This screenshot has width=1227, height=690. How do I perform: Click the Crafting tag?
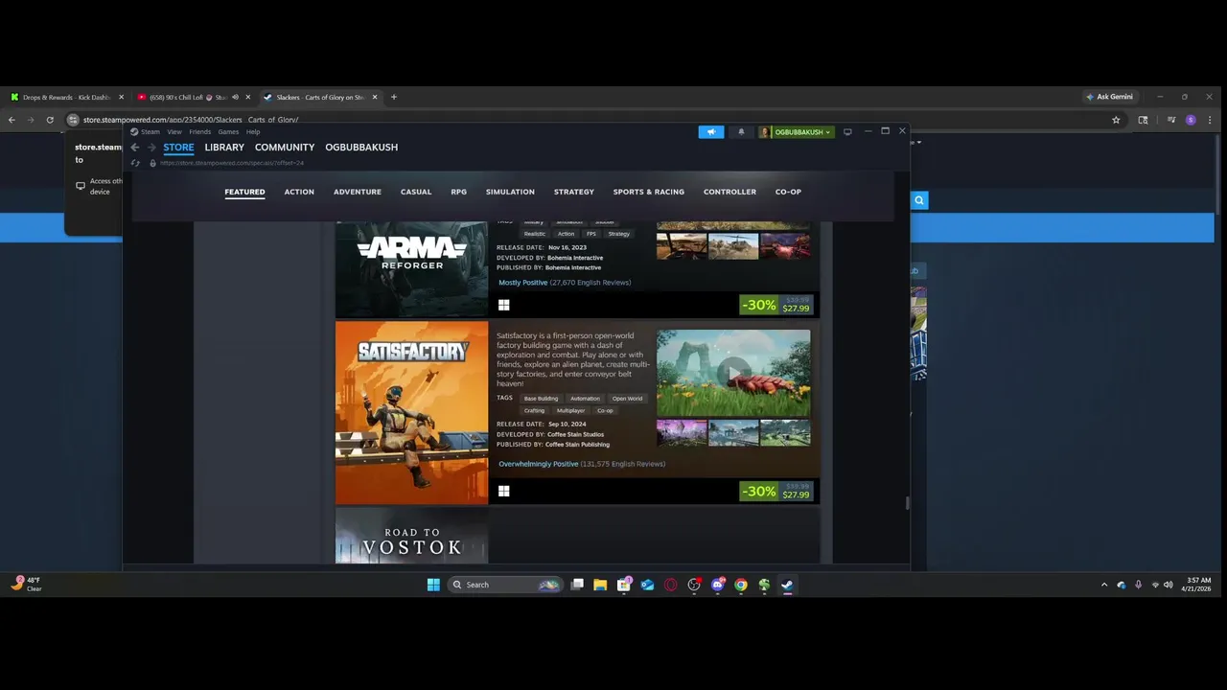click(534, 410)
